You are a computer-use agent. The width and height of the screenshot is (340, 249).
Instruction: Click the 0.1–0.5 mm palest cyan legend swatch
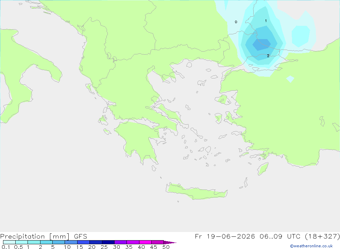(9, 242)
